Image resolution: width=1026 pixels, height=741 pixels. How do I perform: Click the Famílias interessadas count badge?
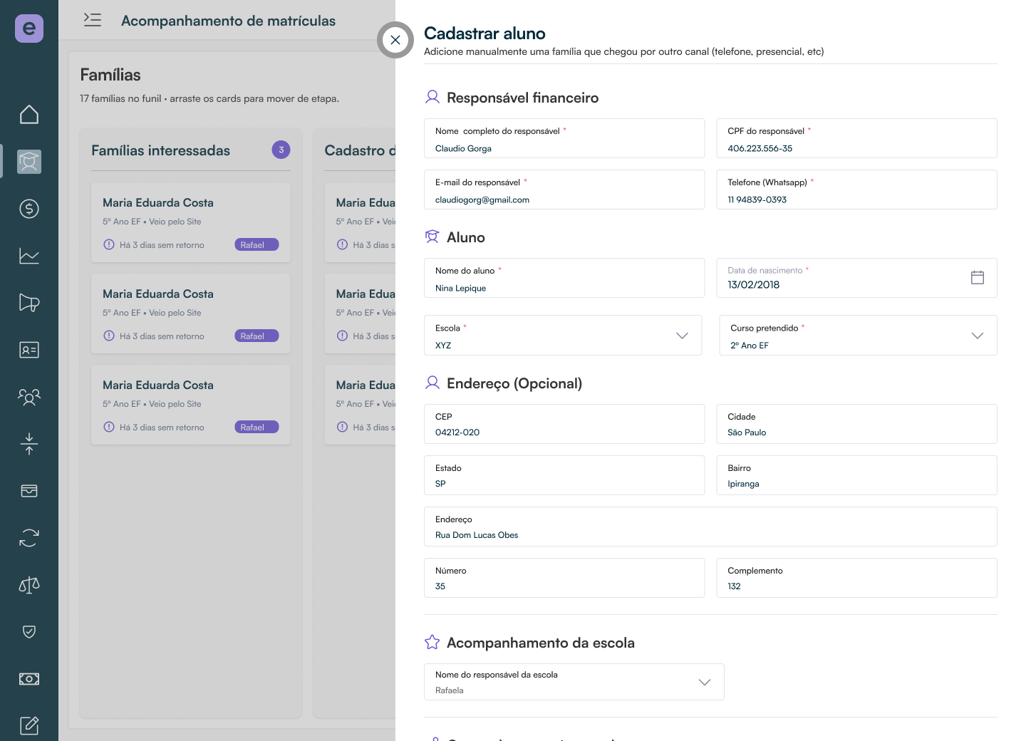pyautogui.click(x=281, y=150)
